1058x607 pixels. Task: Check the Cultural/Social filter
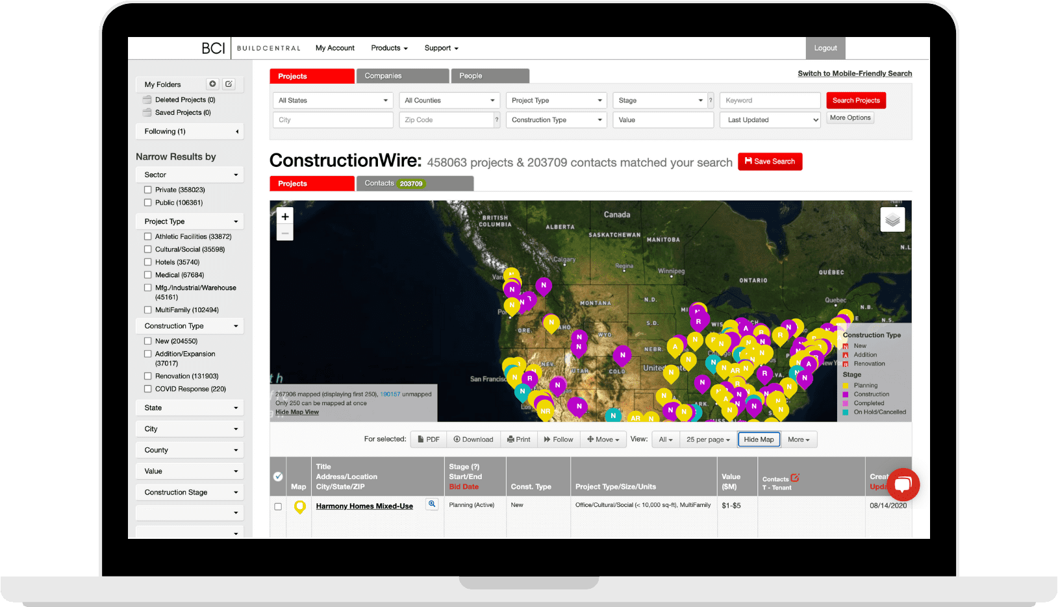click(147, 249)
